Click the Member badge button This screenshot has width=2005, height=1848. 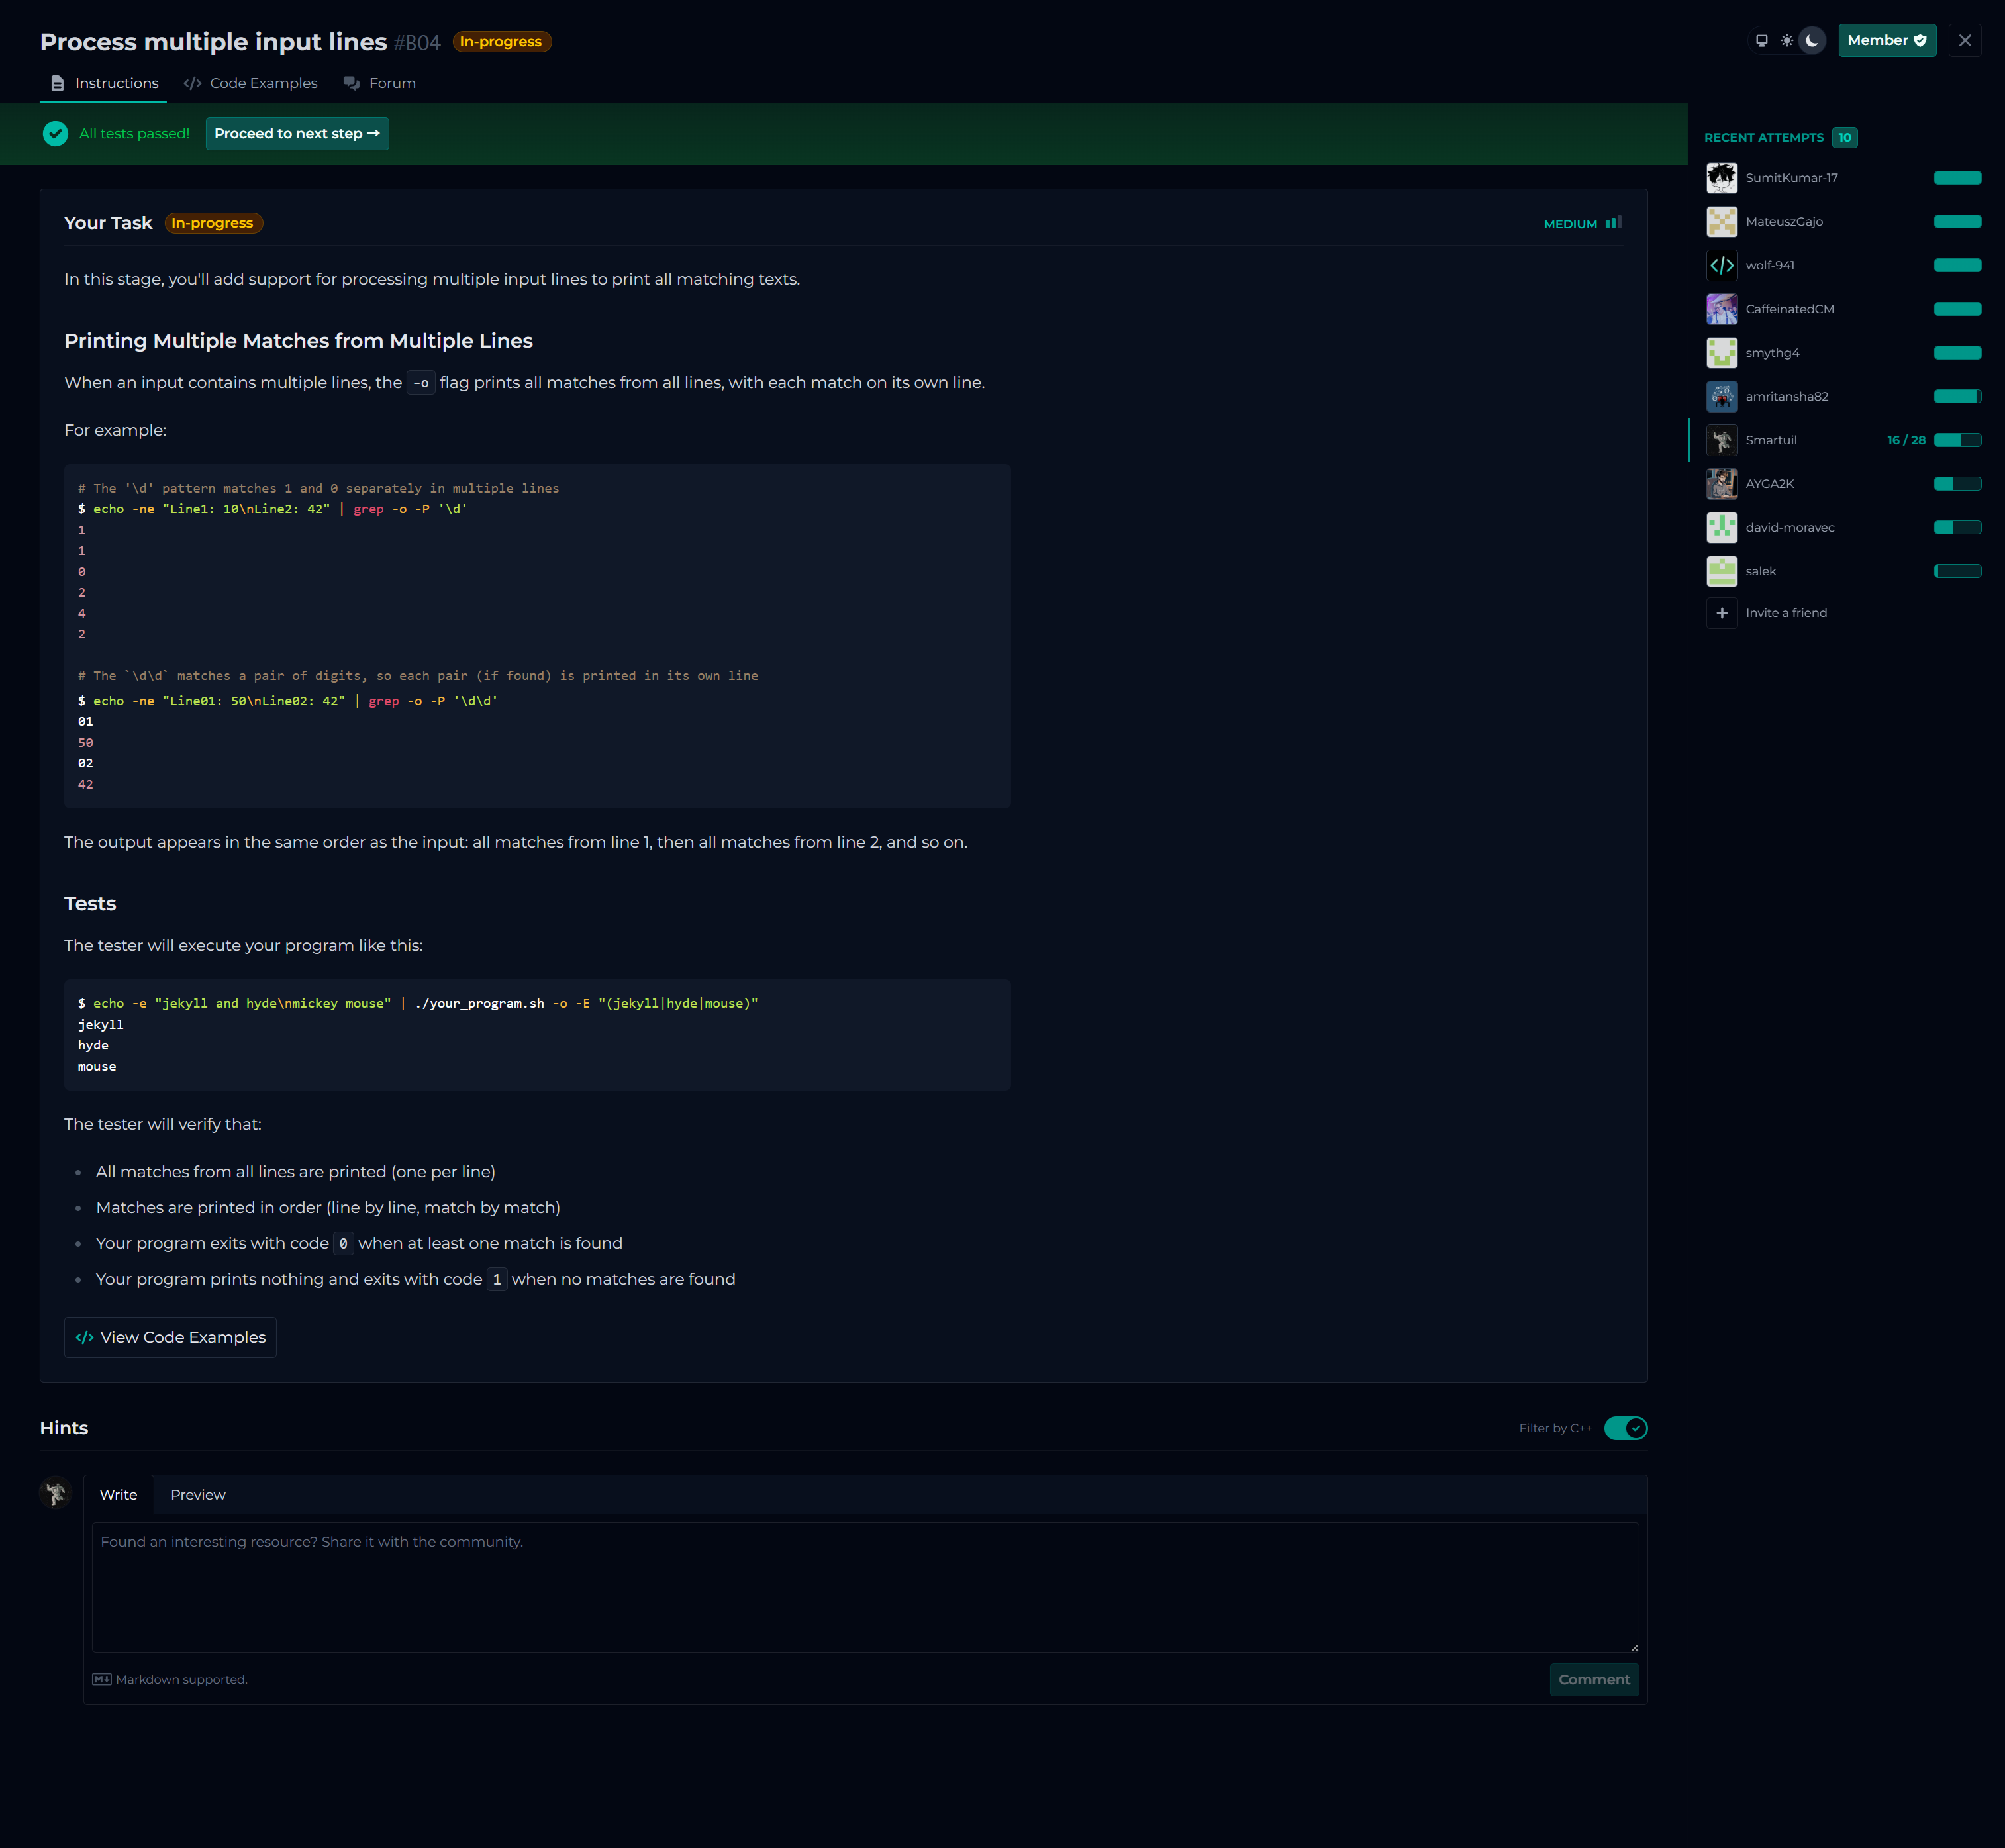(1886, 41)
